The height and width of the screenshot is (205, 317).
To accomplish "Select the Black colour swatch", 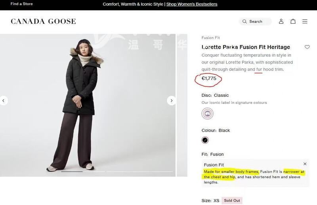I will [205, 140].
